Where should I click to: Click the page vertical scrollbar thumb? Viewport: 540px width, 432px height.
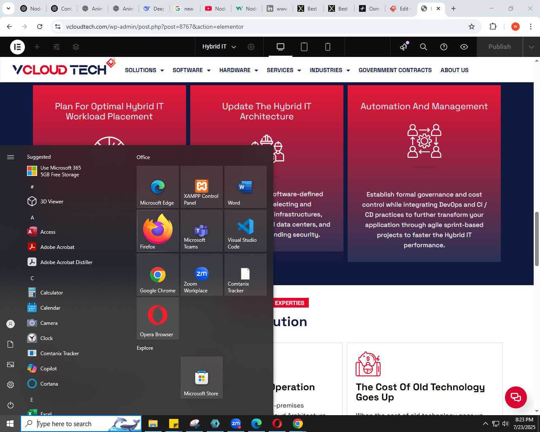pyautogui.click(x=537, y=239)
